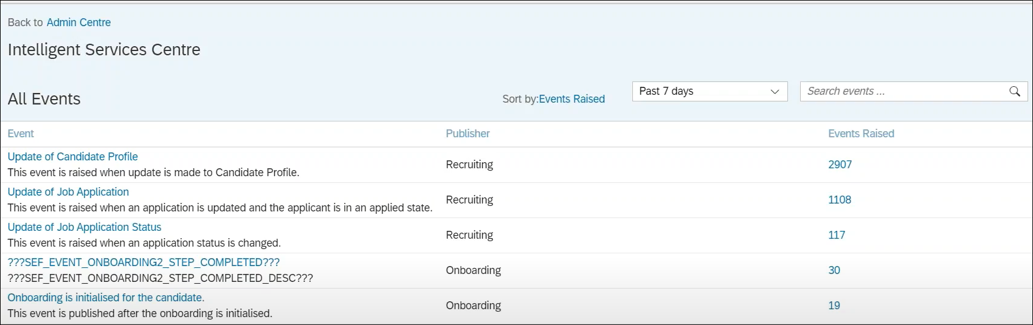Click the Publisher column header
This screenshot has width=1033, height=325.
pyautogui.click(x=468, y=134)
